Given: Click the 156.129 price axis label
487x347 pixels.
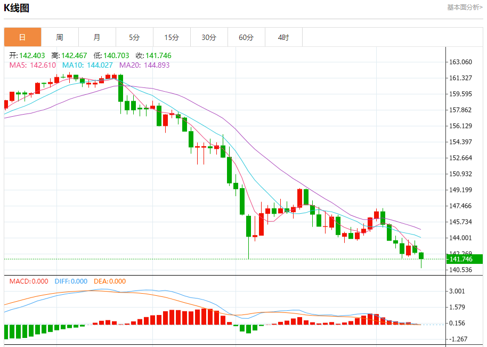Looking at the screenshot, I should tap(460, 126).
